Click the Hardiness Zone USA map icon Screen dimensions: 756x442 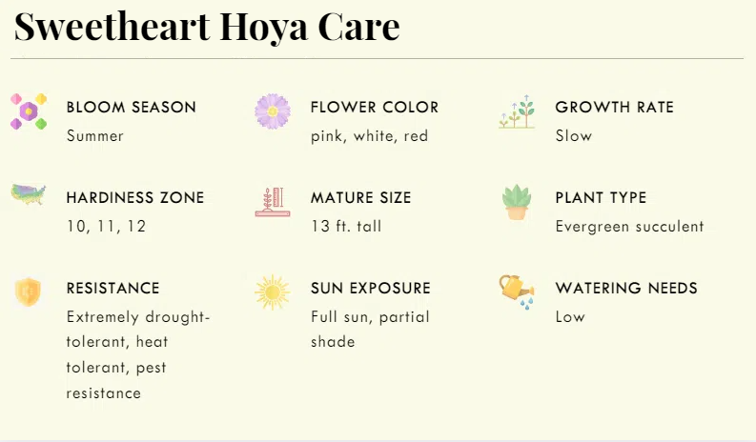click(29, 194)
